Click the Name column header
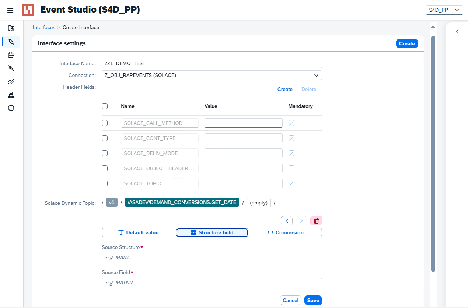Image resolution: width=468 pixels, height=308 pixels. pyautogui.click(x=128, y=106)
